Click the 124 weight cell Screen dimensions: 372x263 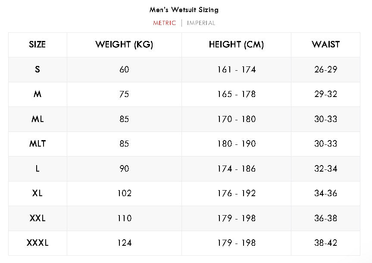click(124, 243)
